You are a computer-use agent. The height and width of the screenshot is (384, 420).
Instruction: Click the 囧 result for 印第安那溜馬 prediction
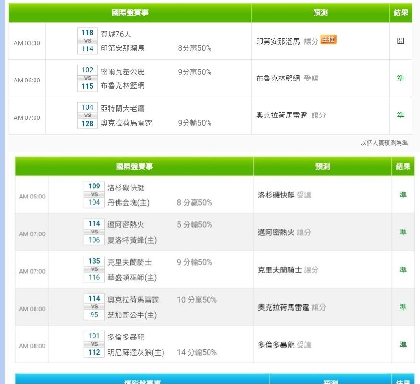pyautogui.click(x=400, y=41)
